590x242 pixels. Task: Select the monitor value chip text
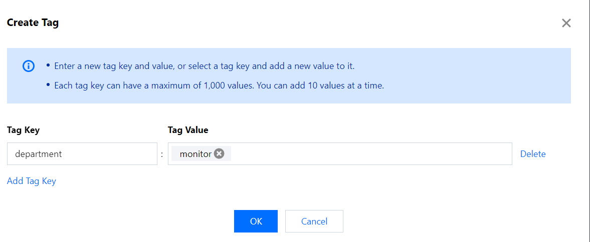point(195,154)
